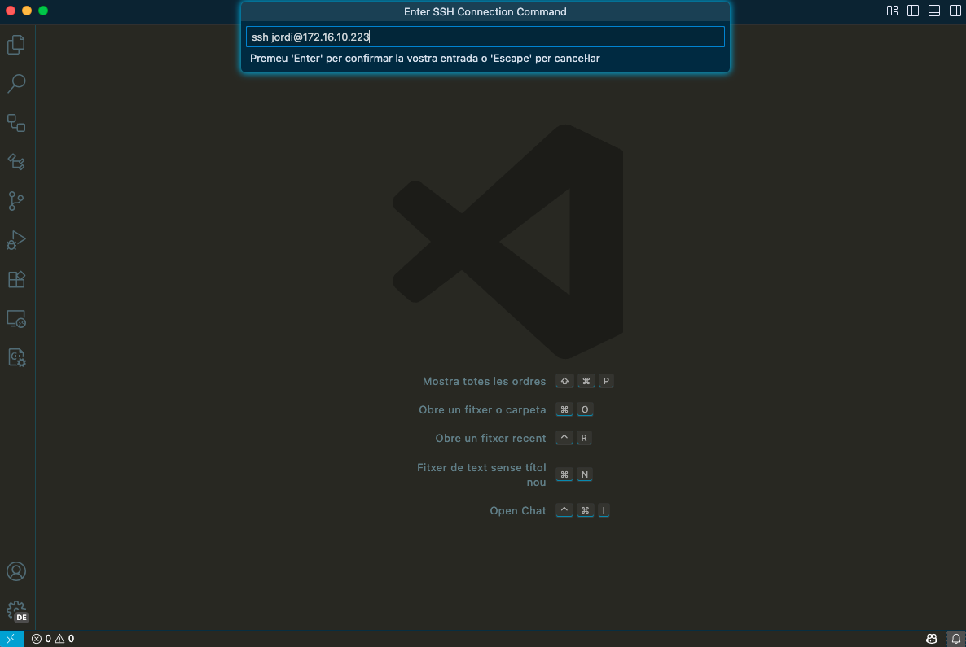
Task: Click the two connected boxes activity bar icon
Action: coord(16,123)
